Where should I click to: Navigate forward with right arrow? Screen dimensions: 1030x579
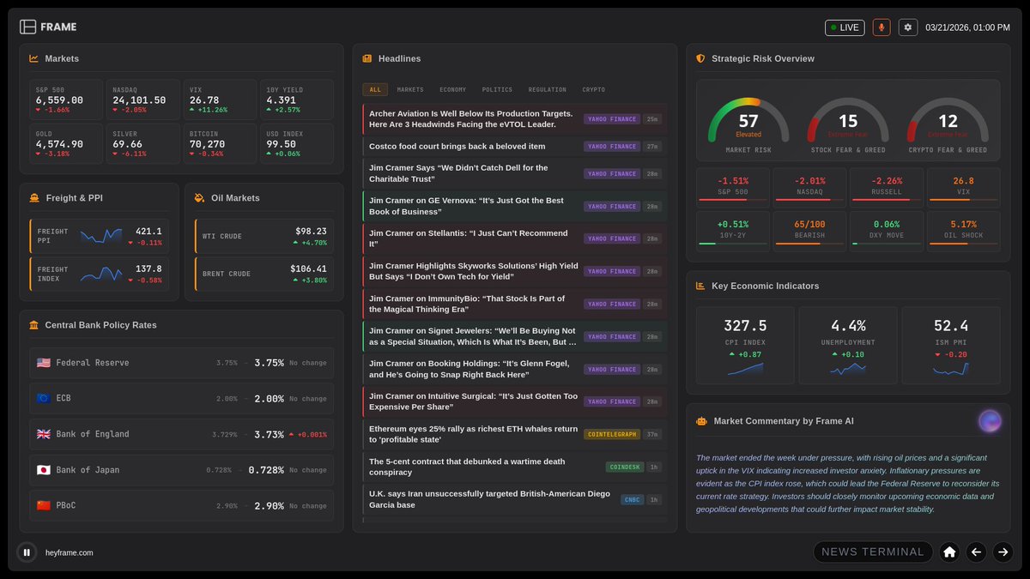[1003, 552]
